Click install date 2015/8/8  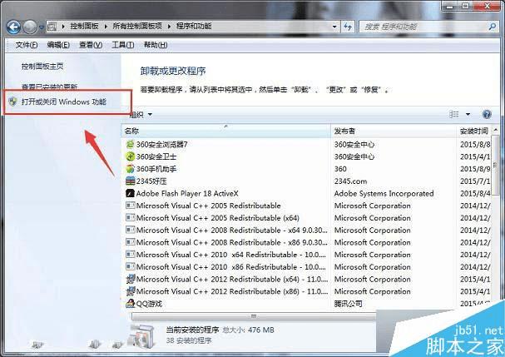475,144
